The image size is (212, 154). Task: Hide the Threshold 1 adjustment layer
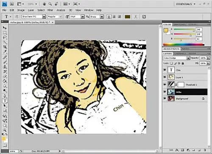click(165, 85)
